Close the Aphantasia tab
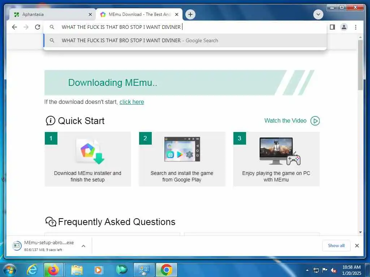Image resolution: width=370 pixels, height=277 pixels. coord(90,14)
